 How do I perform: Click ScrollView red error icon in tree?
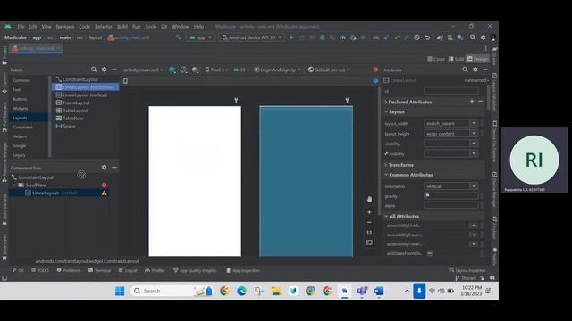(104, 185)
